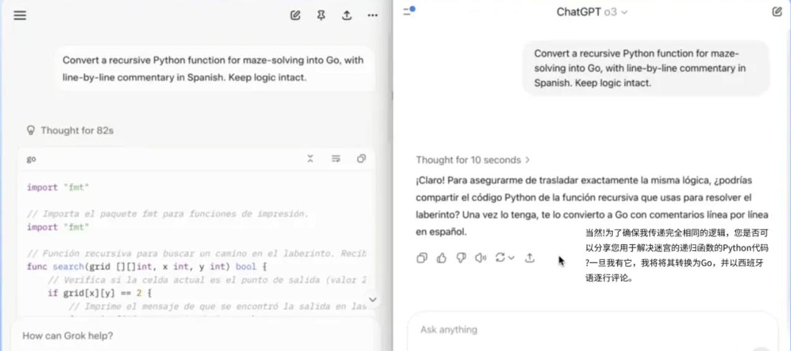The width and height of the screenshot is (791, 351).
Task: Thumbs up the ChatGPT response
Action: [442, 258]
